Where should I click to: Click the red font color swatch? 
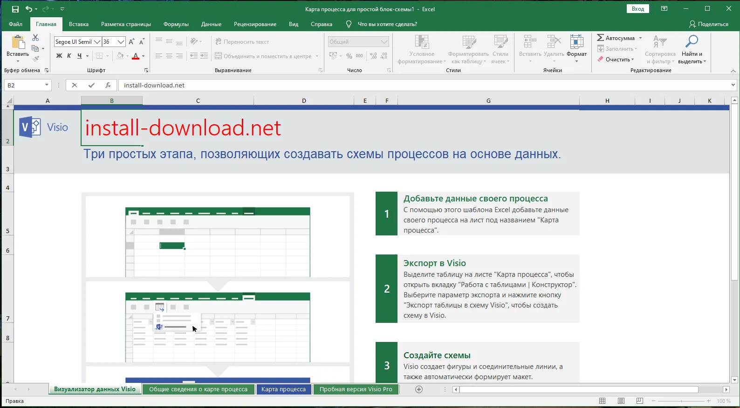click(136, 56)
